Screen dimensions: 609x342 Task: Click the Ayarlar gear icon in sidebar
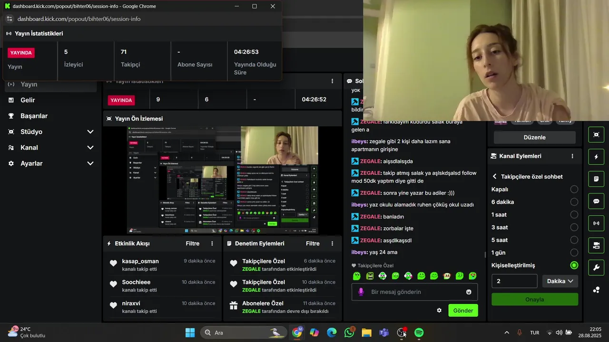(11, 163)
